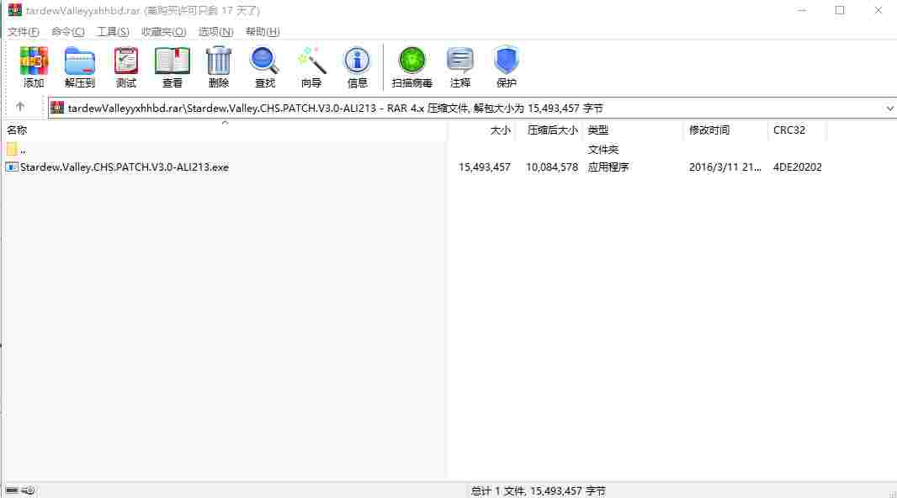Click the disk status icon in status bar
This screenshot has height=498, width=897.
12,490
